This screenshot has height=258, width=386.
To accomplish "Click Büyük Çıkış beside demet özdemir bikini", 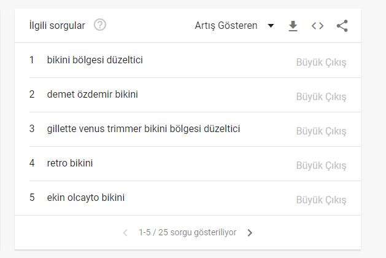I will tap(321, 97).
